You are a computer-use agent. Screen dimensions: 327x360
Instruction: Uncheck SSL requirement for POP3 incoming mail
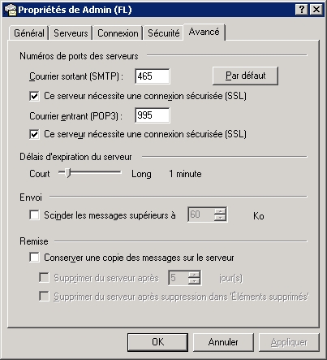tap(34, 134)
